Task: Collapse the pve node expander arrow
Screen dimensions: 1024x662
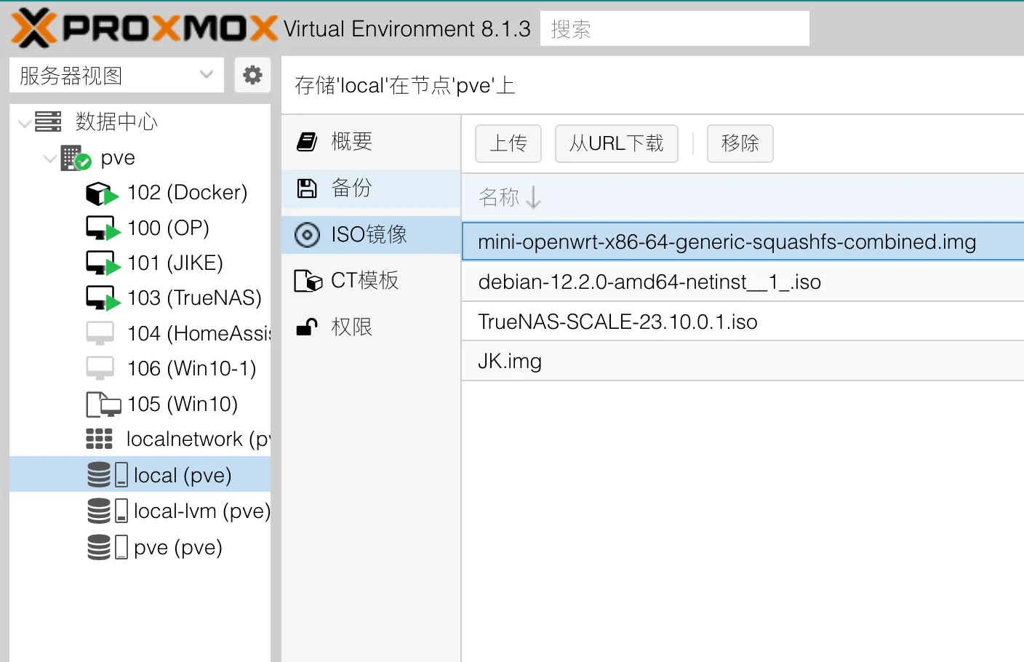Action: (x=50, y=158)
